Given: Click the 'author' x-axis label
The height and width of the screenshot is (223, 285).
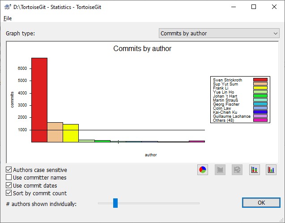Looking at the screenshot, I should [151, 155].
